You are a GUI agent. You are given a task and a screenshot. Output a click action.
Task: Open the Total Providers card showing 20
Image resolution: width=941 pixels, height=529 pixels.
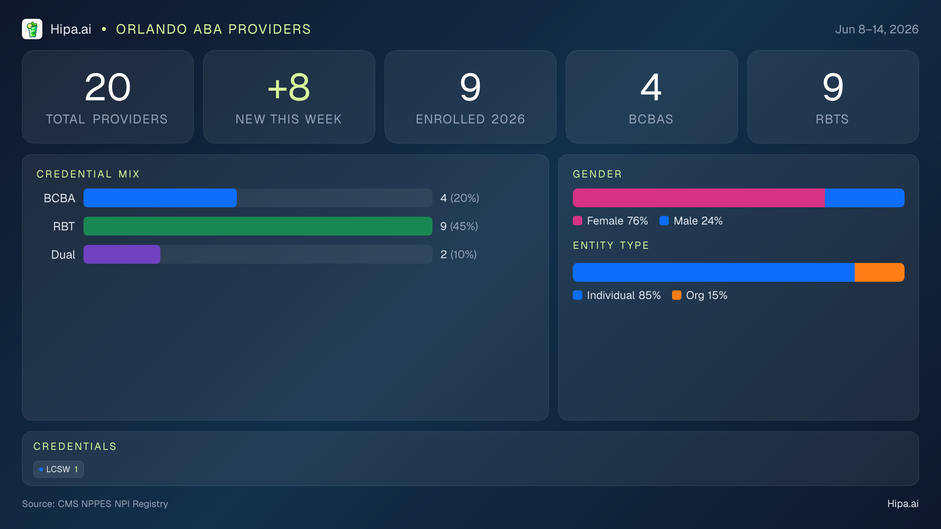click(x=108, y=97)
